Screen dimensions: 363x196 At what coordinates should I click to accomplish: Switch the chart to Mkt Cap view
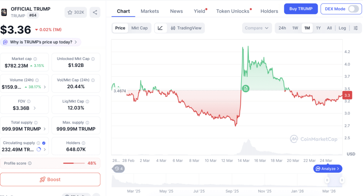139,28
